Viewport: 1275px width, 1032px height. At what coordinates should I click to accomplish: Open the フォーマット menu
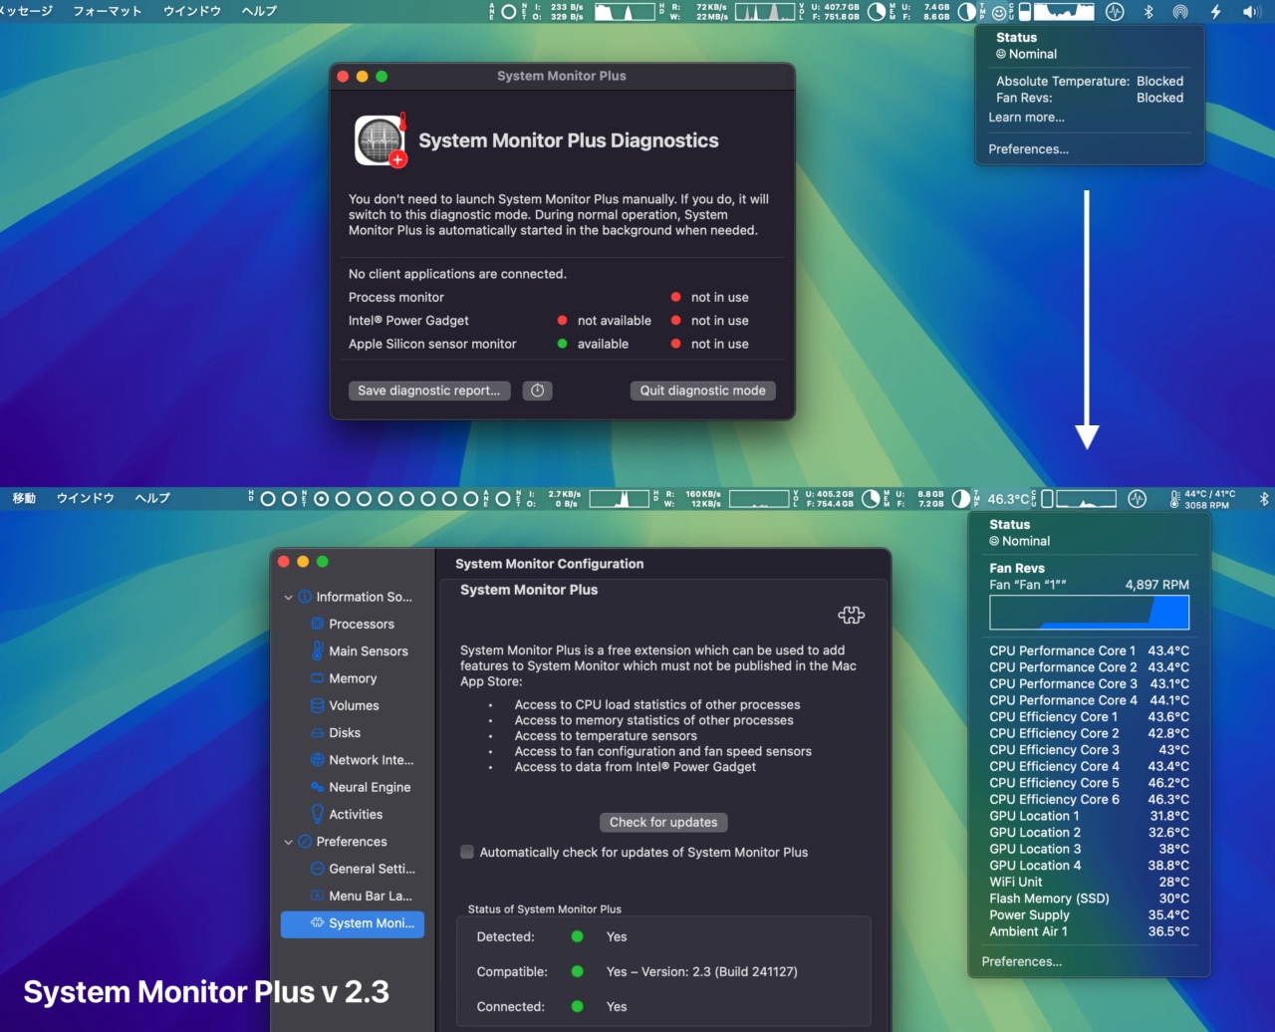(x=107, y=11)
